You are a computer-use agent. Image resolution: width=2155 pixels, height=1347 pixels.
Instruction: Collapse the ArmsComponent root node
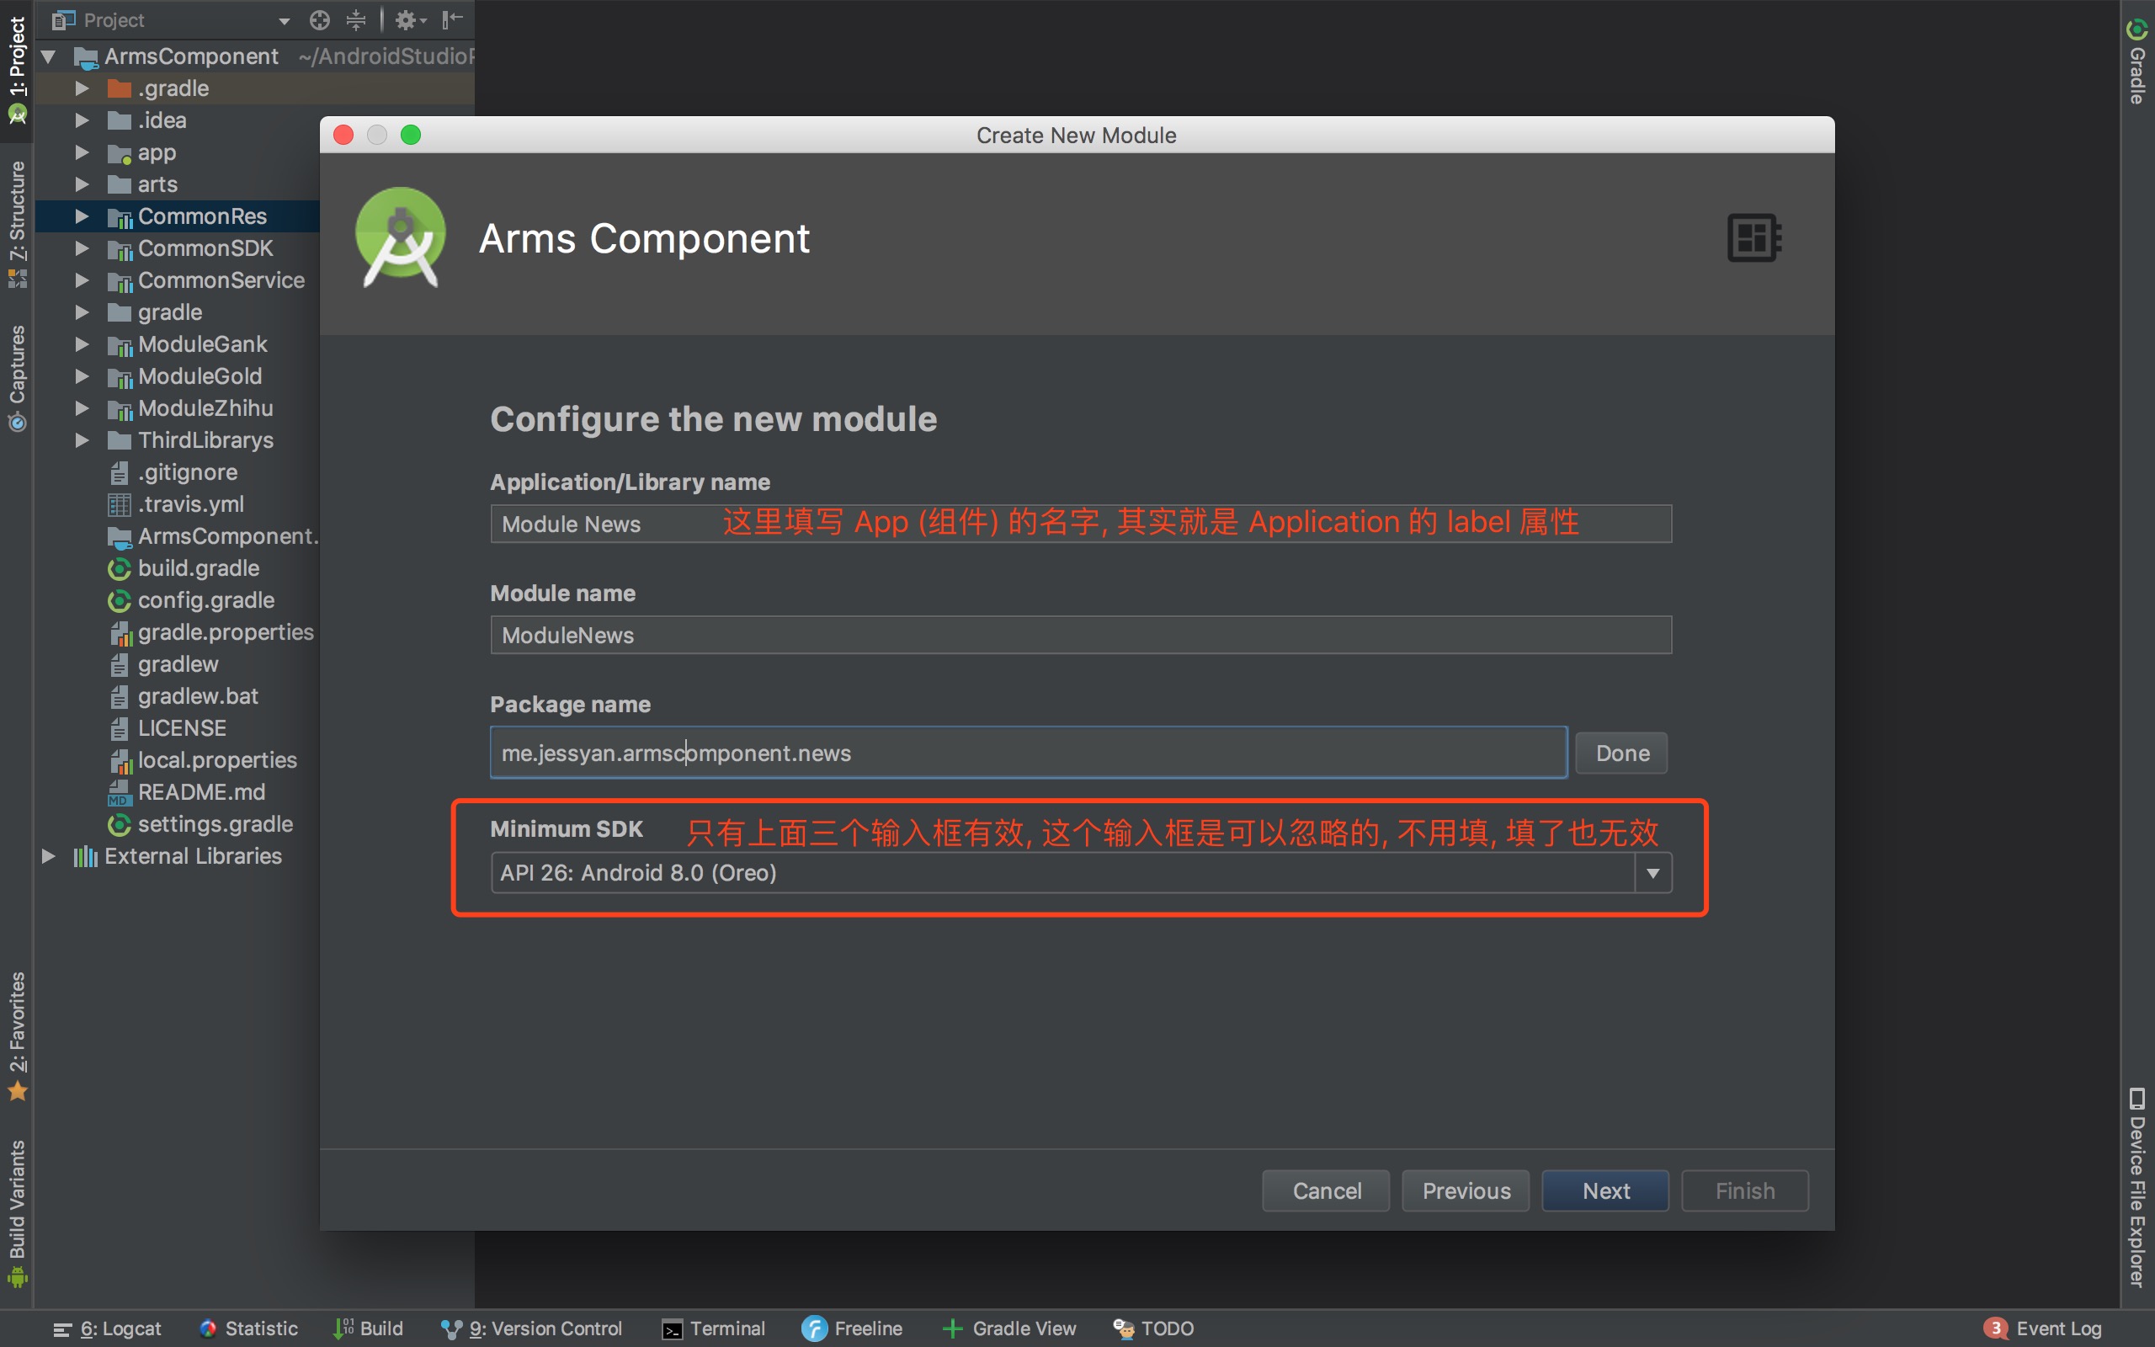pyautogui.click(x=49, y=57)
